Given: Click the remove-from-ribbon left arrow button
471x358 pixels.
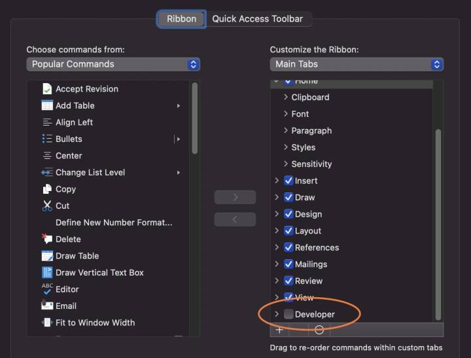Looking at the screenshot, I should click(x=235, y=220).
